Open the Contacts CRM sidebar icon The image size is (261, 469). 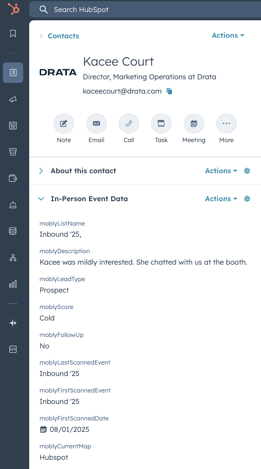coord(13,73)
